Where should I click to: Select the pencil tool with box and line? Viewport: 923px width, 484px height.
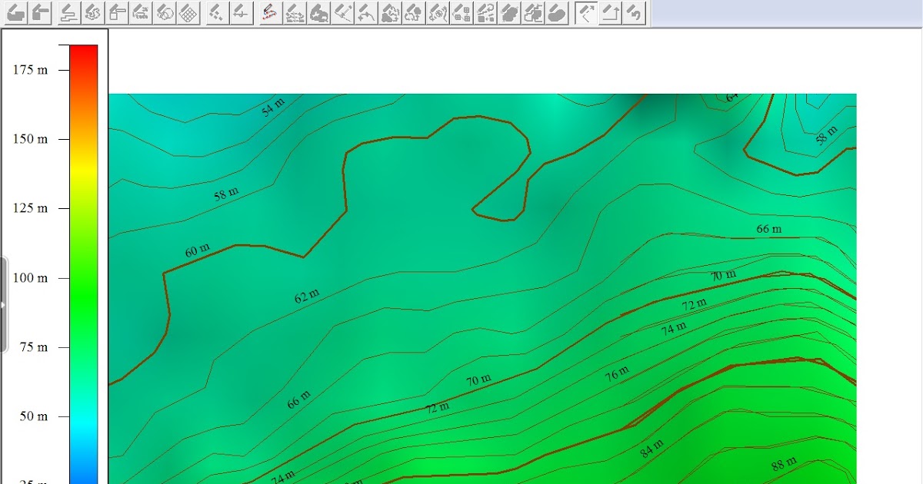pos(117,12)
